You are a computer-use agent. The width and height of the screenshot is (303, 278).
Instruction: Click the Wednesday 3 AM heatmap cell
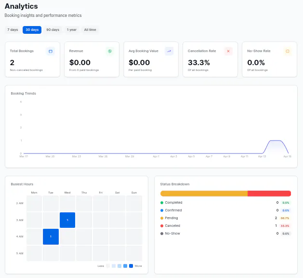tap(67, 220)
